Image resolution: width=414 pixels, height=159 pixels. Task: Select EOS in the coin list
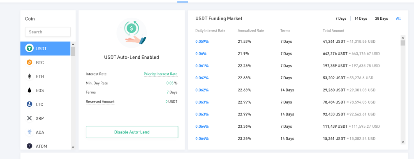45,90
